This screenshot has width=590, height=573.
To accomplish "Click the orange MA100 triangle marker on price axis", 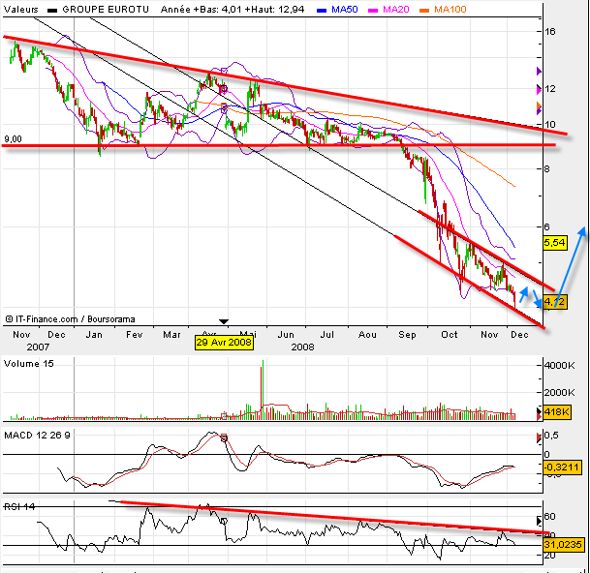I will click(x=539, y=106).
